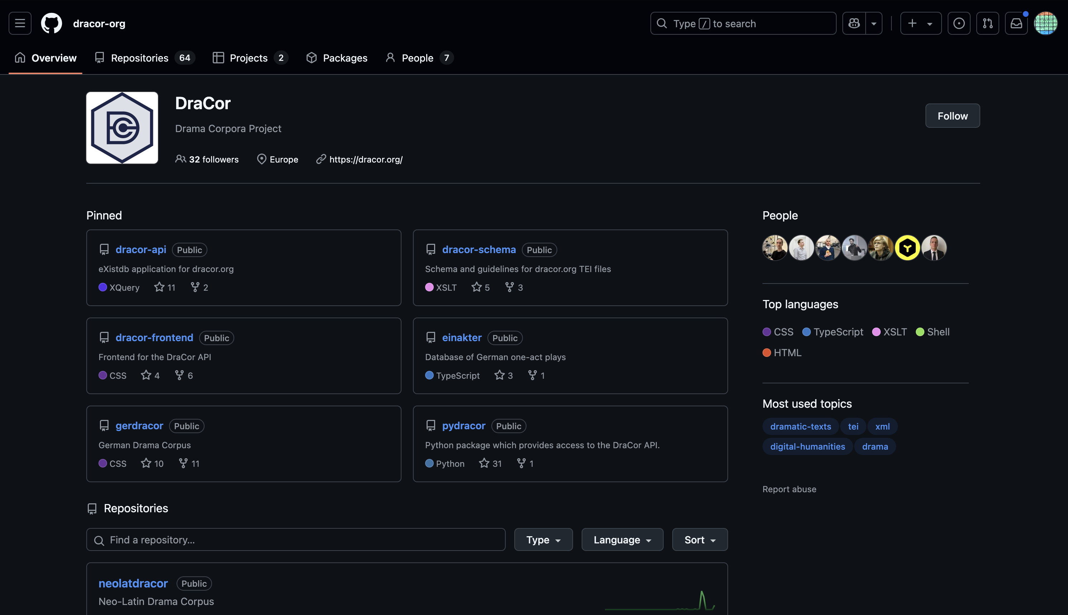Click the dracor-org header link
1068x615 pixels.
click(99, 24)
